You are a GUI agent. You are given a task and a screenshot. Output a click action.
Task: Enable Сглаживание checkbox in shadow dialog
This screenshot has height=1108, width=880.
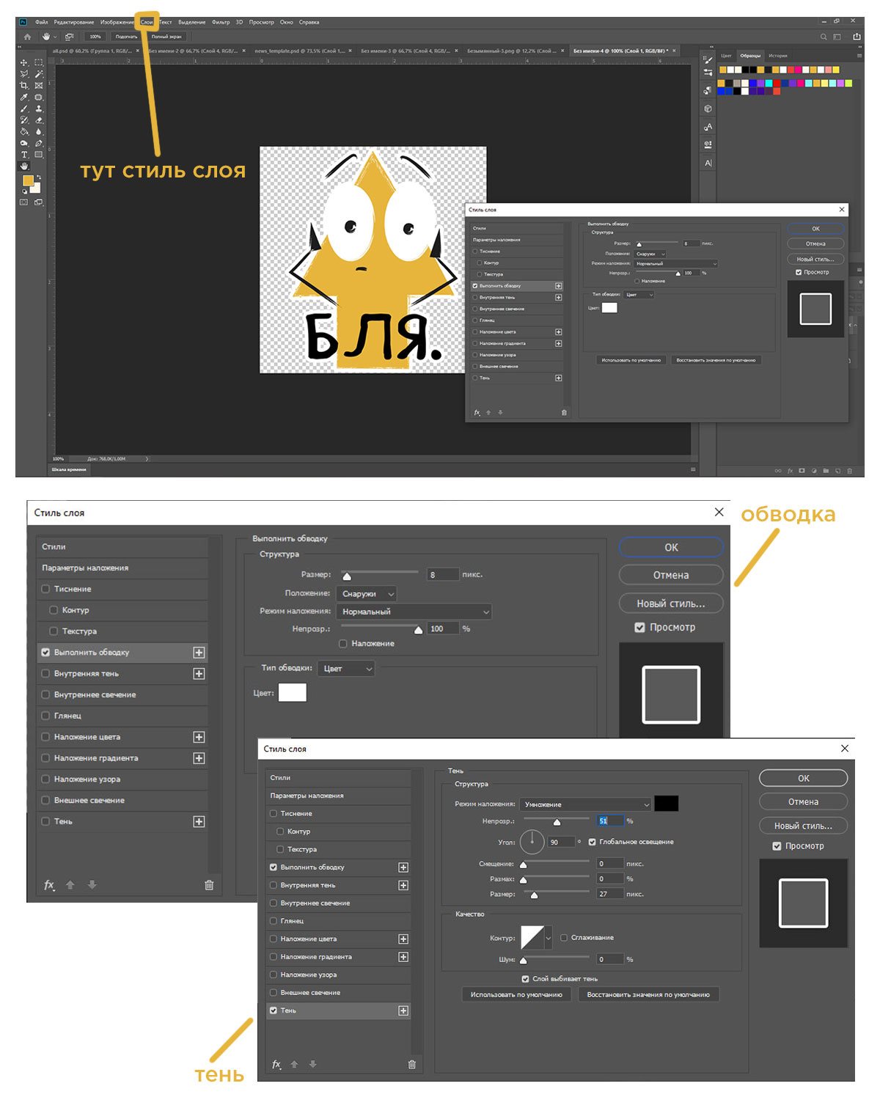coord(564,938)
